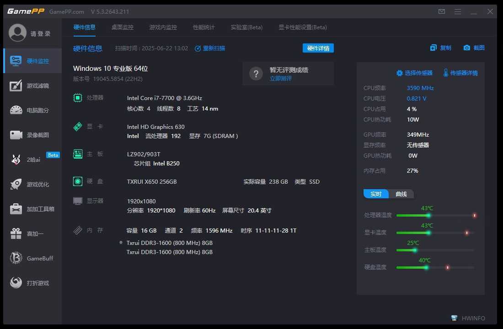Click the '1920x1080' monitor text
The width and height of the screenshot is (503, 329).
click(141, 202)
